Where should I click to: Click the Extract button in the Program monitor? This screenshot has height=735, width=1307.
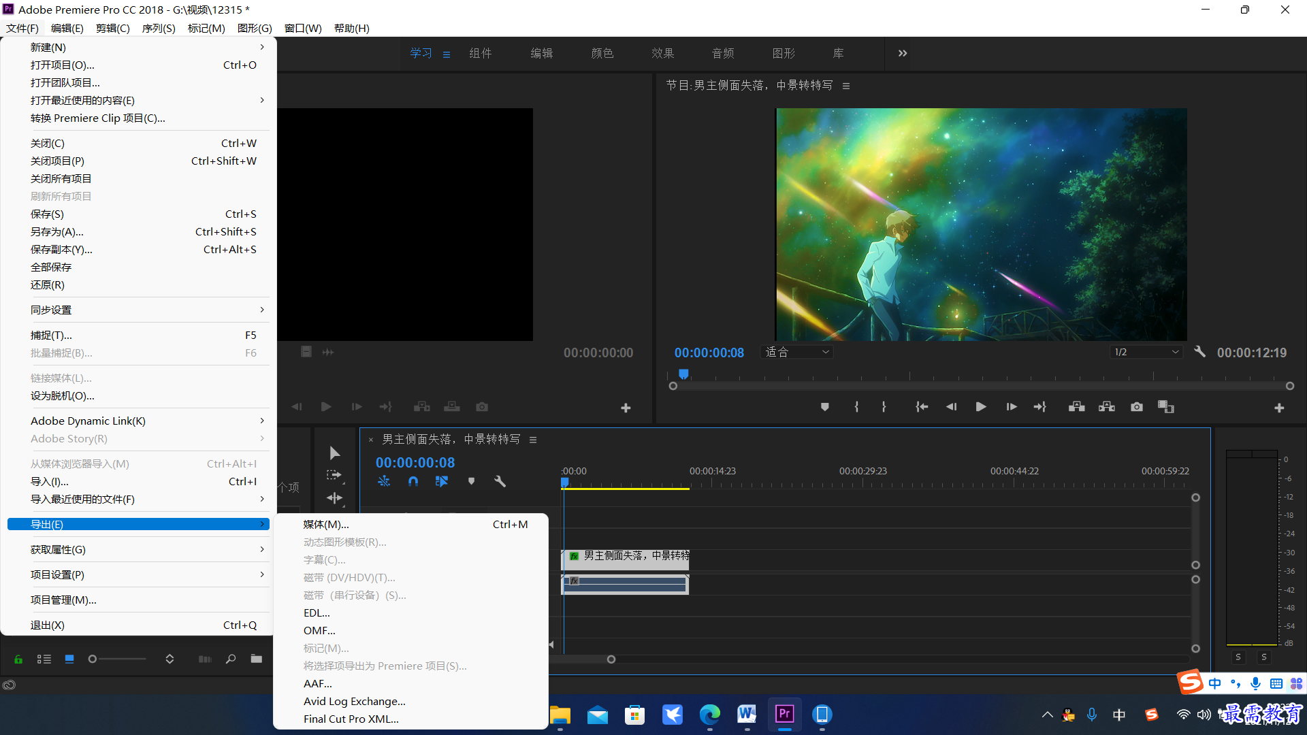tap(1107, 407)
